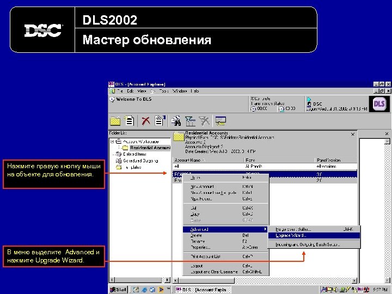Select Deleted Items in the folder list
The height and width of the screenshot is (294, 392).
[x=134, y=154]
